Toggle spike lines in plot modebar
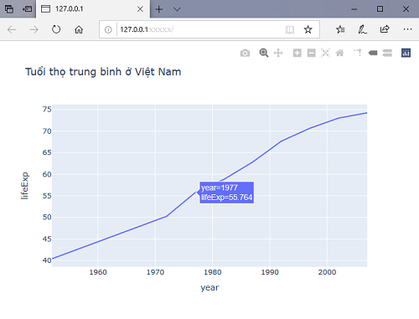This screenshot has height=319, width=419. (x=358, y=53)
